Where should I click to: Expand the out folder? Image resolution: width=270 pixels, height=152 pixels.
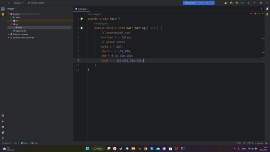click(x=11, y=21)
